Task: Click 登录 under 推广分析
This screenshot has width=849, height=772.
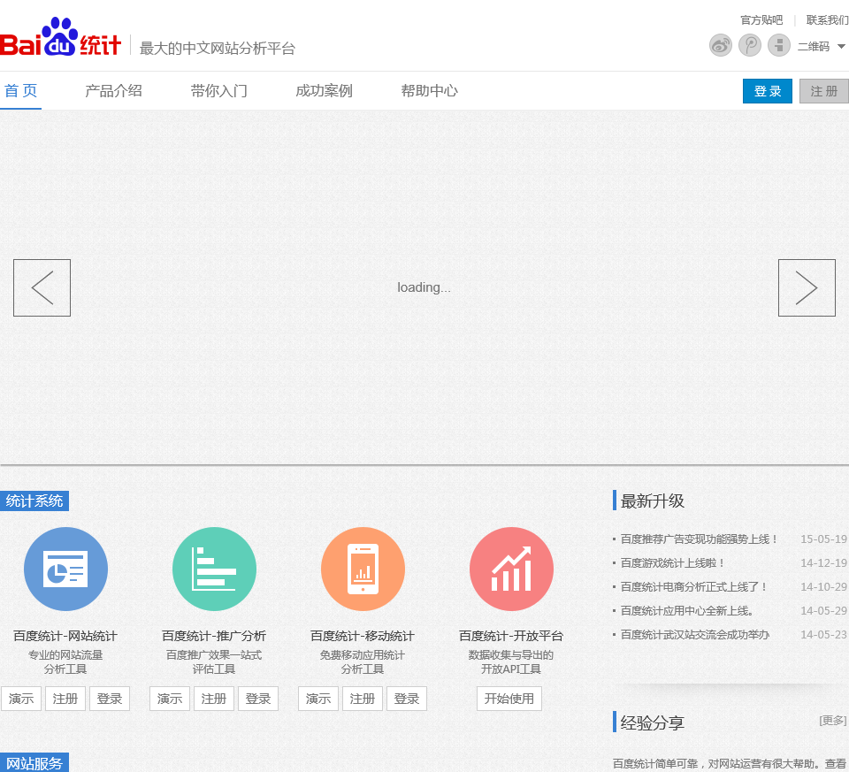Action: coord(257,699)
